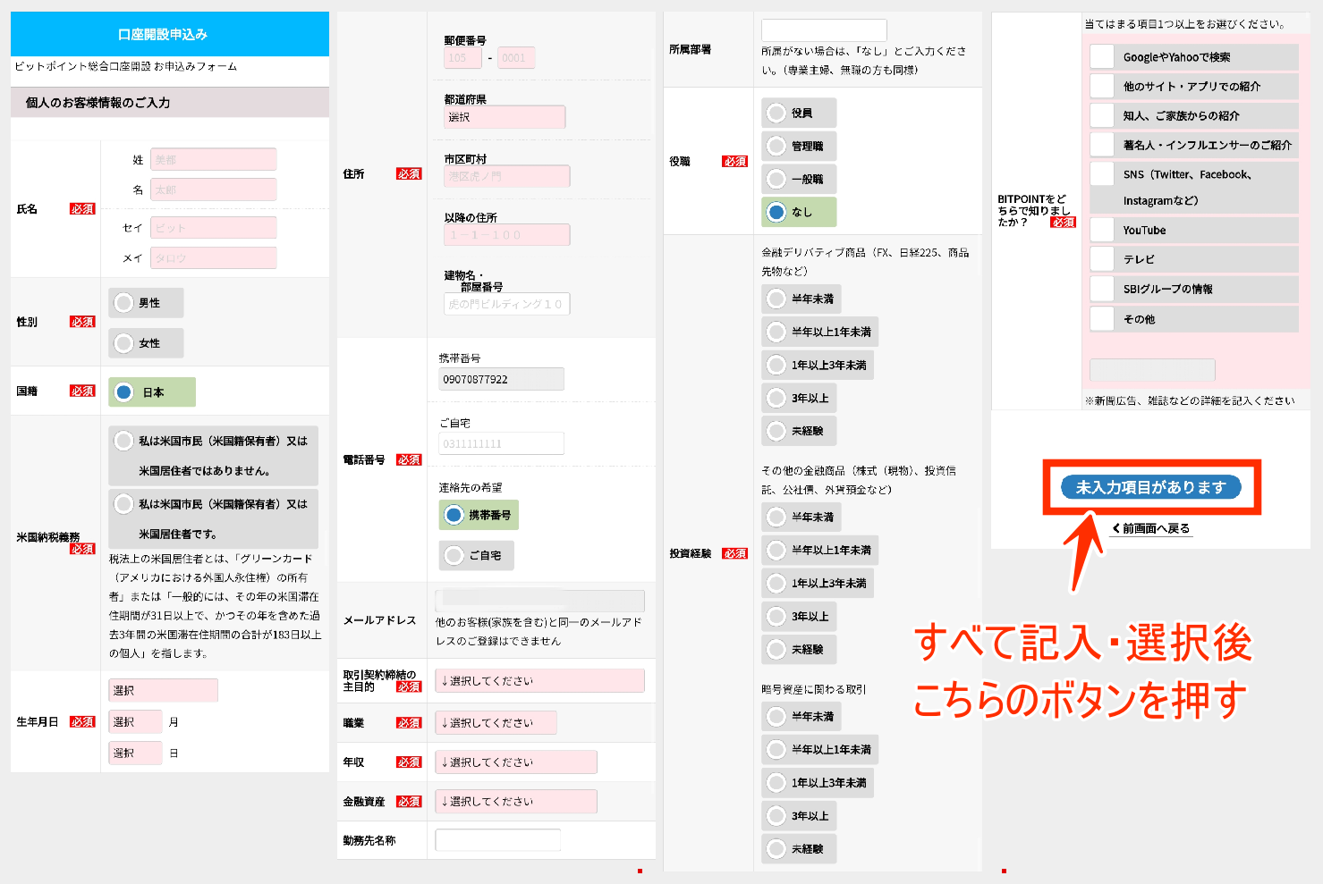Open the 都道府県 prefecture dropdown
1323x884 pixels.
(x=504, y=116)
